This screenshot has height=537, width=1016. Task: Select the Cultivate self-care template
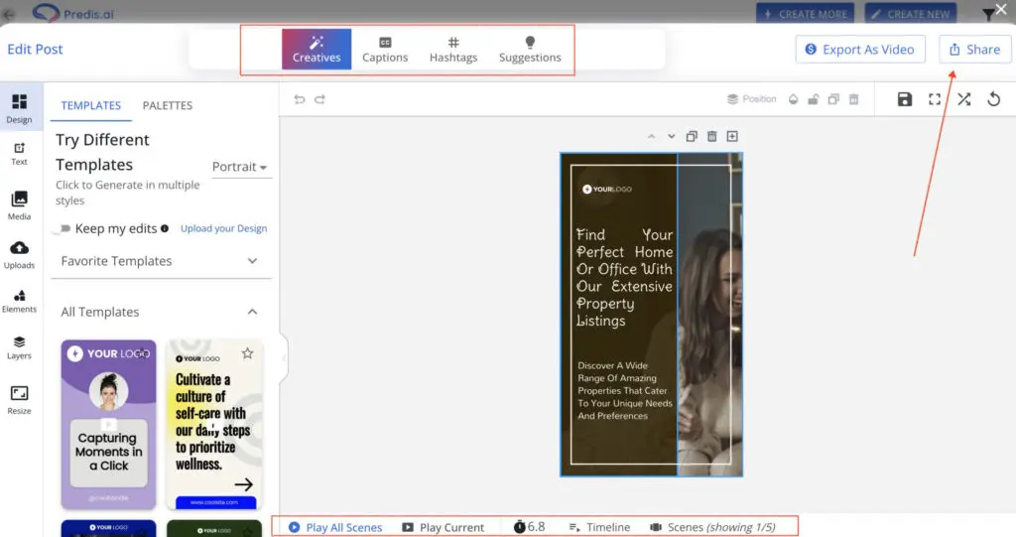coord(214,424)
